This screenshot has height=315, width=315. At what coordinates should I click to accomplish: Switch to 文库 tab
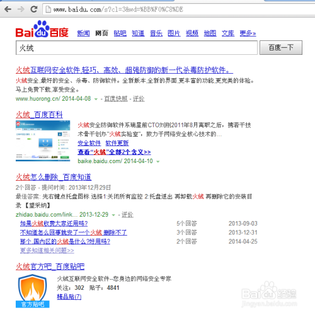point(228,33)
